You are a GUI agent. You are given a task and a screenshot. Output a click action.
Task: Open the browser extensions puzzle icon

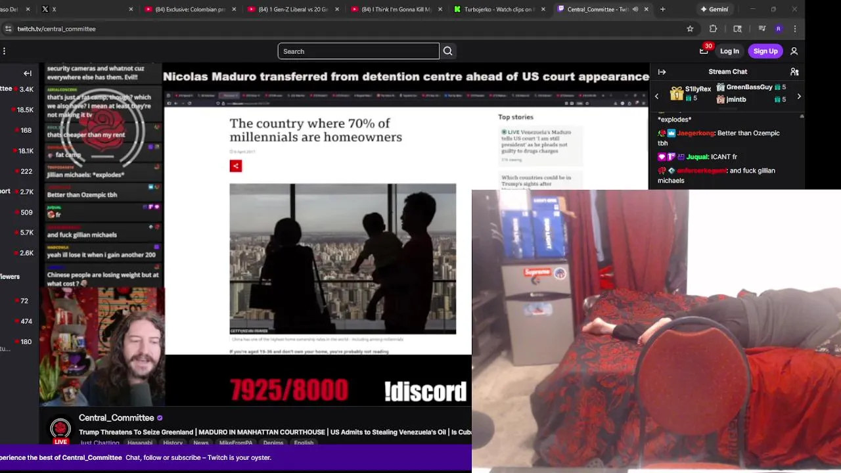tap(713, 29)
